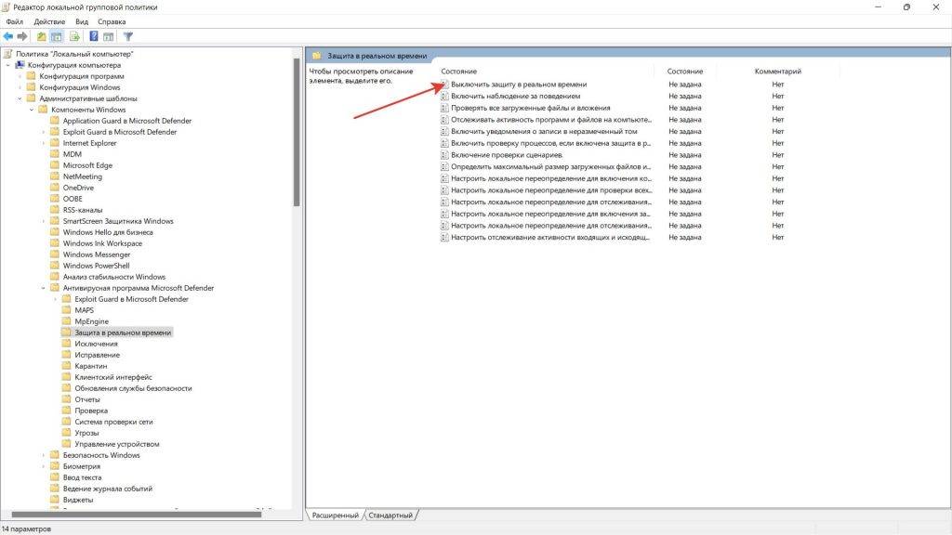Collapse the «Антивирусная программа Microsoft Defender» node
Viewport: 952px width, 535px height.
pyautogui.click(x=43, y=288)
